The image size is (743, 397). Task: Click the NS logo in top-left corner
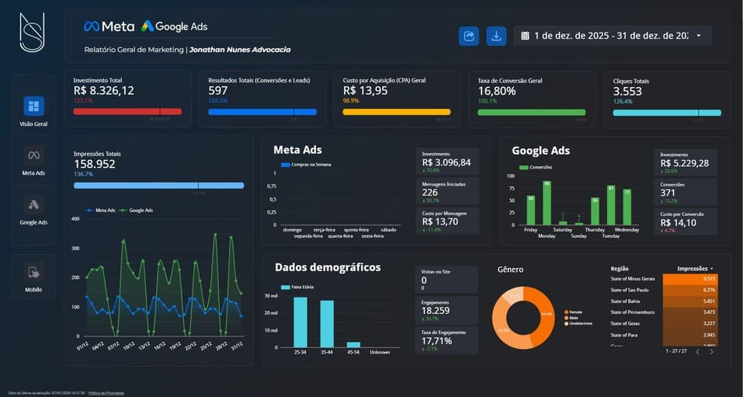click(32, 33)
